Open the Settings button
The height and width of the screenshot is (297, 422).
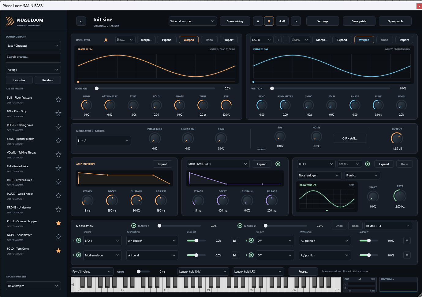[323, 21]
